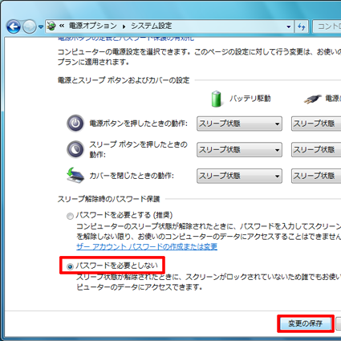Click the power options icon in address bar

(x=51, y=26)
